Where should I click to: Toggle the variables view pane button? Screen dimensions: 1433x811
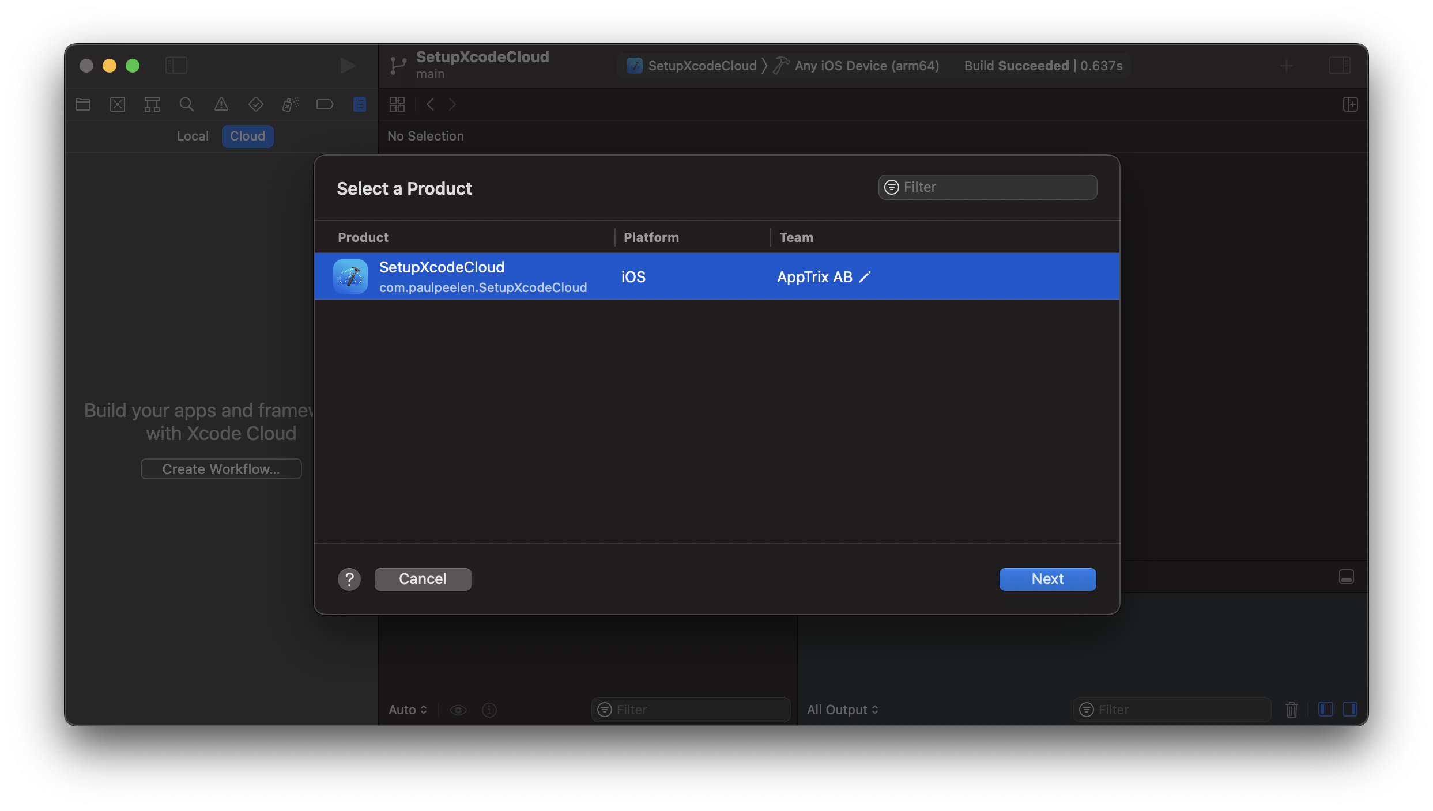pyautogui.click(x=1326, y=709)
